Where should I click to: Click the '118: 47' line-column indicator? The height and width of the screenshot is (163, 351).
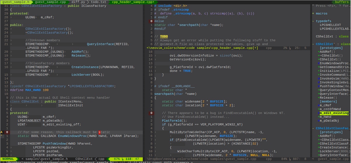coord(133,159)
